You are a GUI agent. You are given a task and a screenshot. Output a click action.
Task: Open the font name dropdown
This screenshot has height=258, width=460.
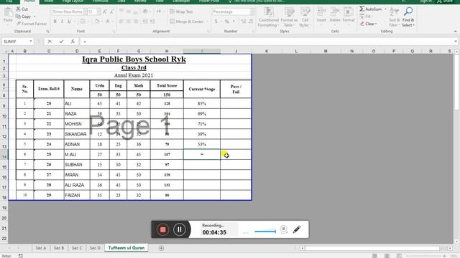(85, 11)
